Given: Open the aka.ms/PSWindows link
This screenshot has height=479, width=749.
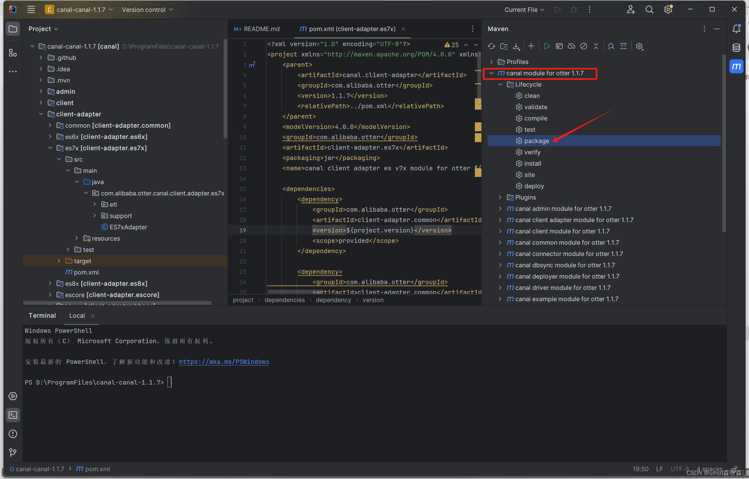Looking at the screenshot, I should click(x=224, y=362).
